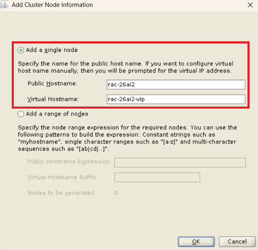Click the 'Nodes to be generated:' label

[61, 193]
